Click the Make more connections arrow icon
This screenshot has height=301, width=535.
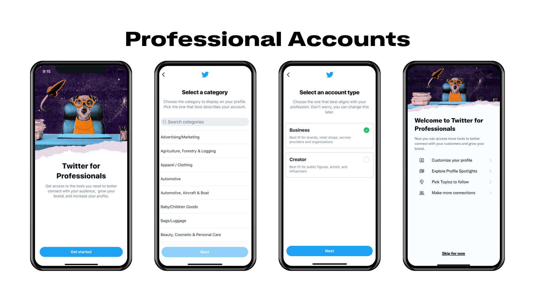point(491,193)
